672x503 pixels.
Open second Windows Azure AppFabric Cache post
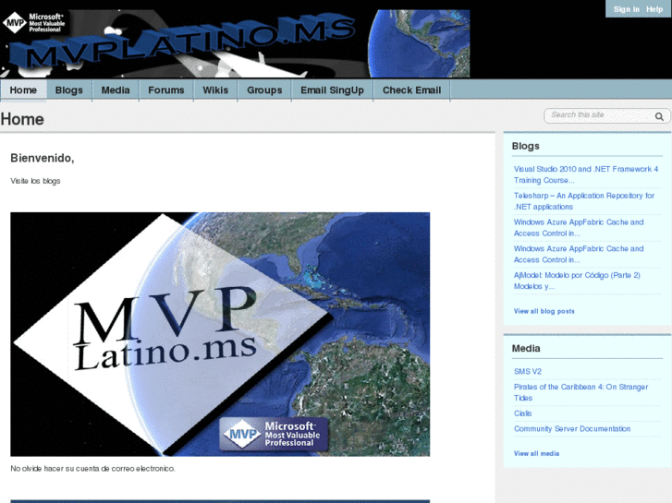click(x=579, y=255)
